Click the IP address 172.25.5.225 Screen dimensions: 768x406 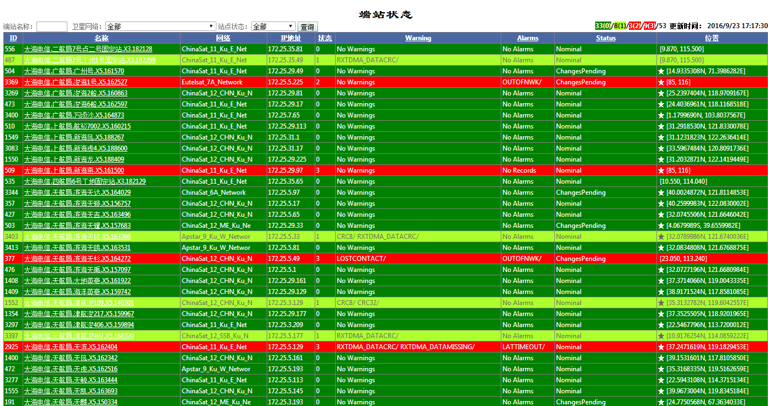[x=285, y=82]
